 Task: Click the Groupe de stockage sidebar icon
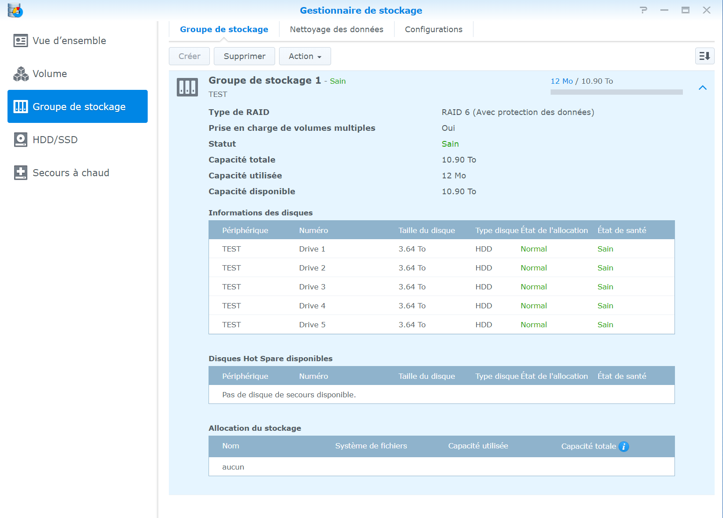21,107
